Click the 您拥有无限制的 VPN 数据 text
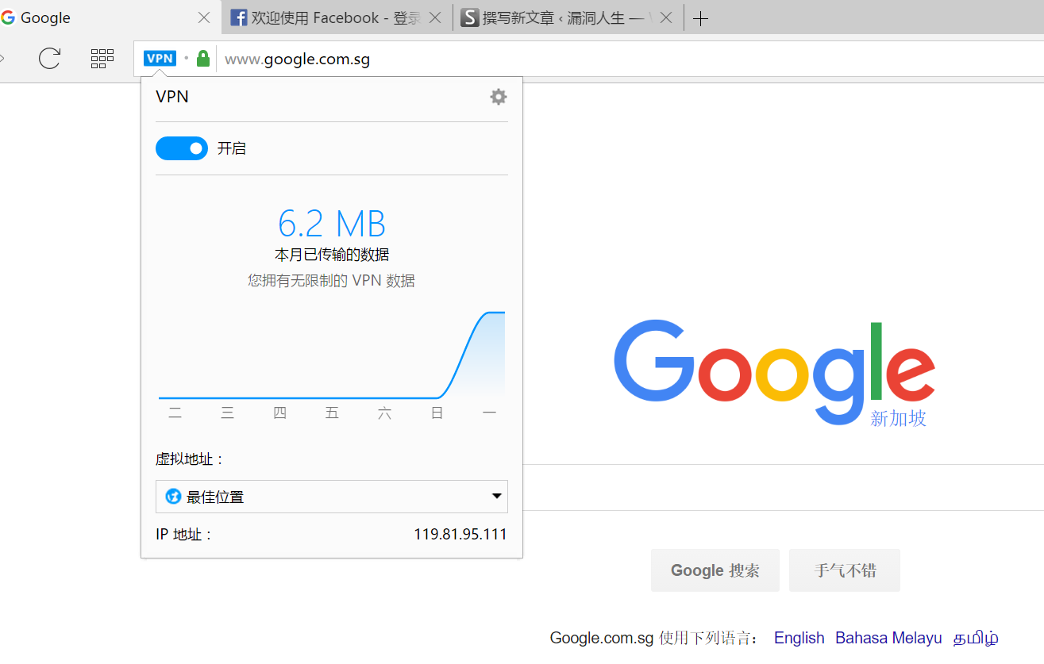Viewport: 1044px width, 664px height. (332, 280)
